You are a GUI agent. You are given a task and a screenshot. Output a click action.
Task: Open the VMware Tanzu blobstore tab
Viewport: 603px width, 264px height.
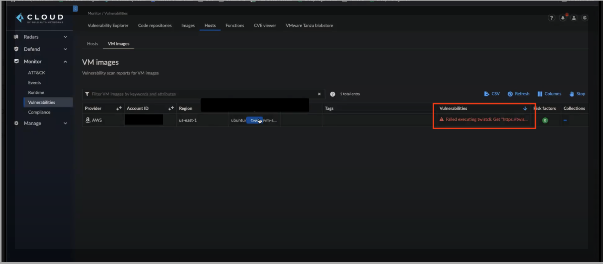coord(309,25)
